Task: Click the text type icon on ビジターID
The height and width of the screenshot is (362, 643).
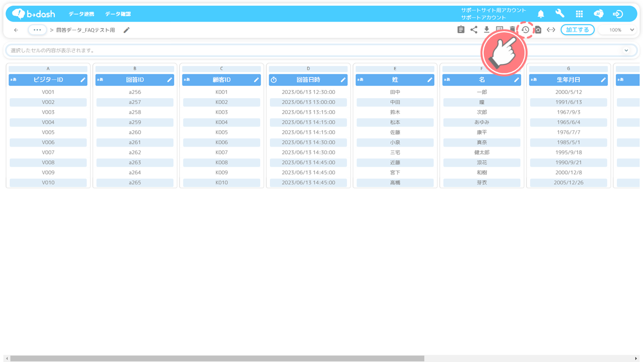Action: pos(13,79)
